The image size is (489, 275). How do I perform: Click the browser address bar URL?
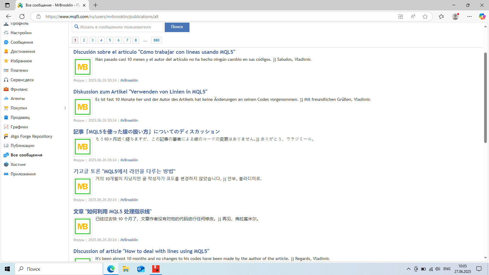102,16
